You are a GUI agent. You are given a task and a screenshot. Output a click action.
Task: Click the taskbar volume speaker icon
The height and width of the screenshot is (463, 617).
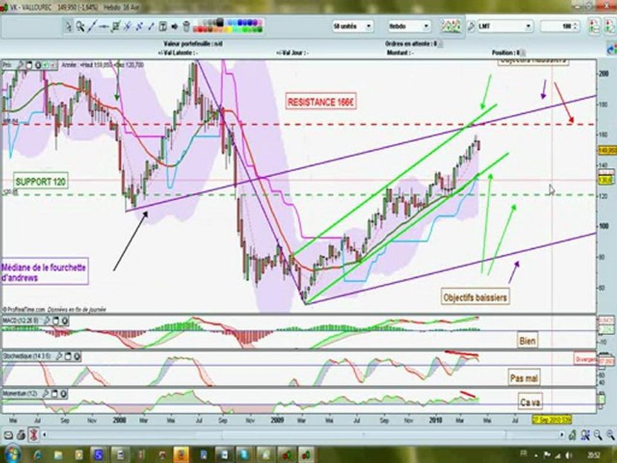(569, 455)
